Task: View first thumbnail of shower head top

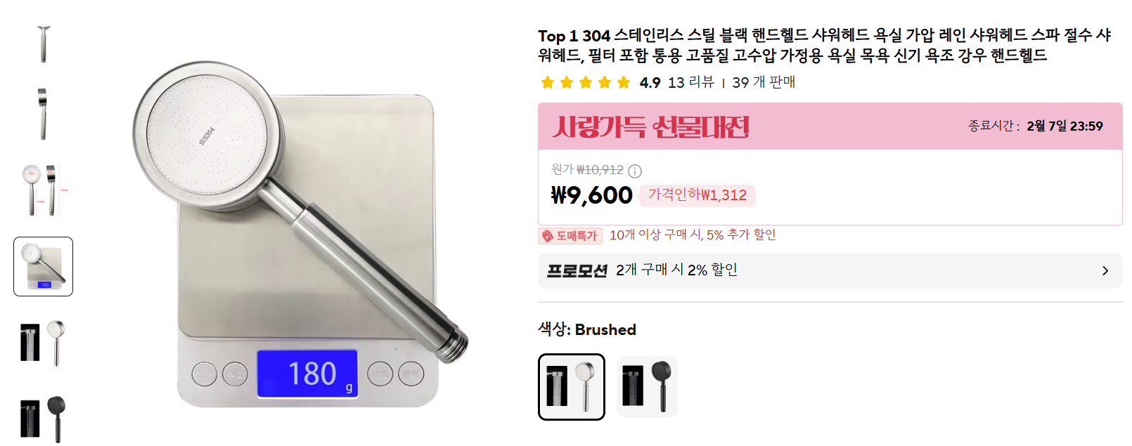Action: (x=44, y=44)
